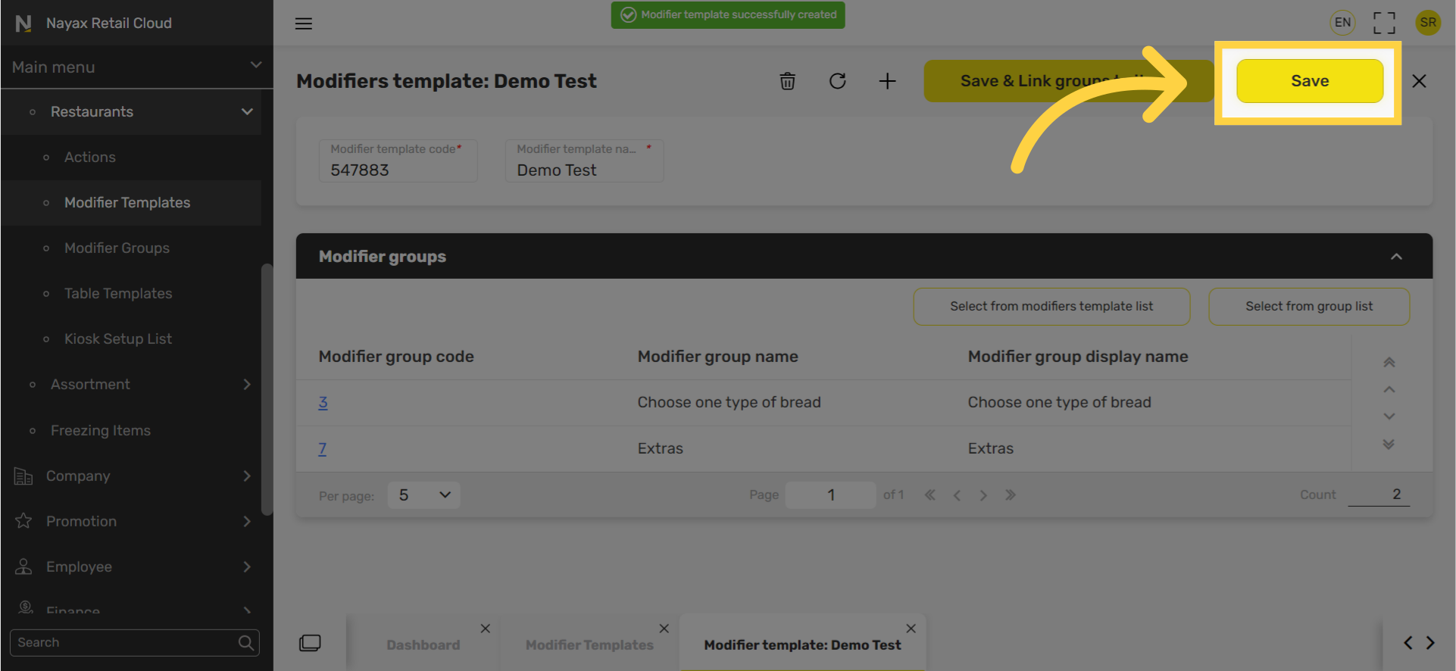
Task: Open the Per page dropdown
Action: pos(423,495)
